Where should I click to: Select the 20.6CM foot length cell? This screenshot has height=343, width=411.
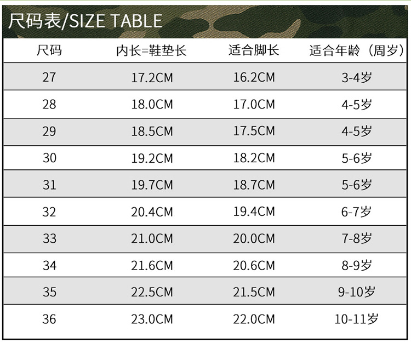pyautogui.click(x=254, y=265)
